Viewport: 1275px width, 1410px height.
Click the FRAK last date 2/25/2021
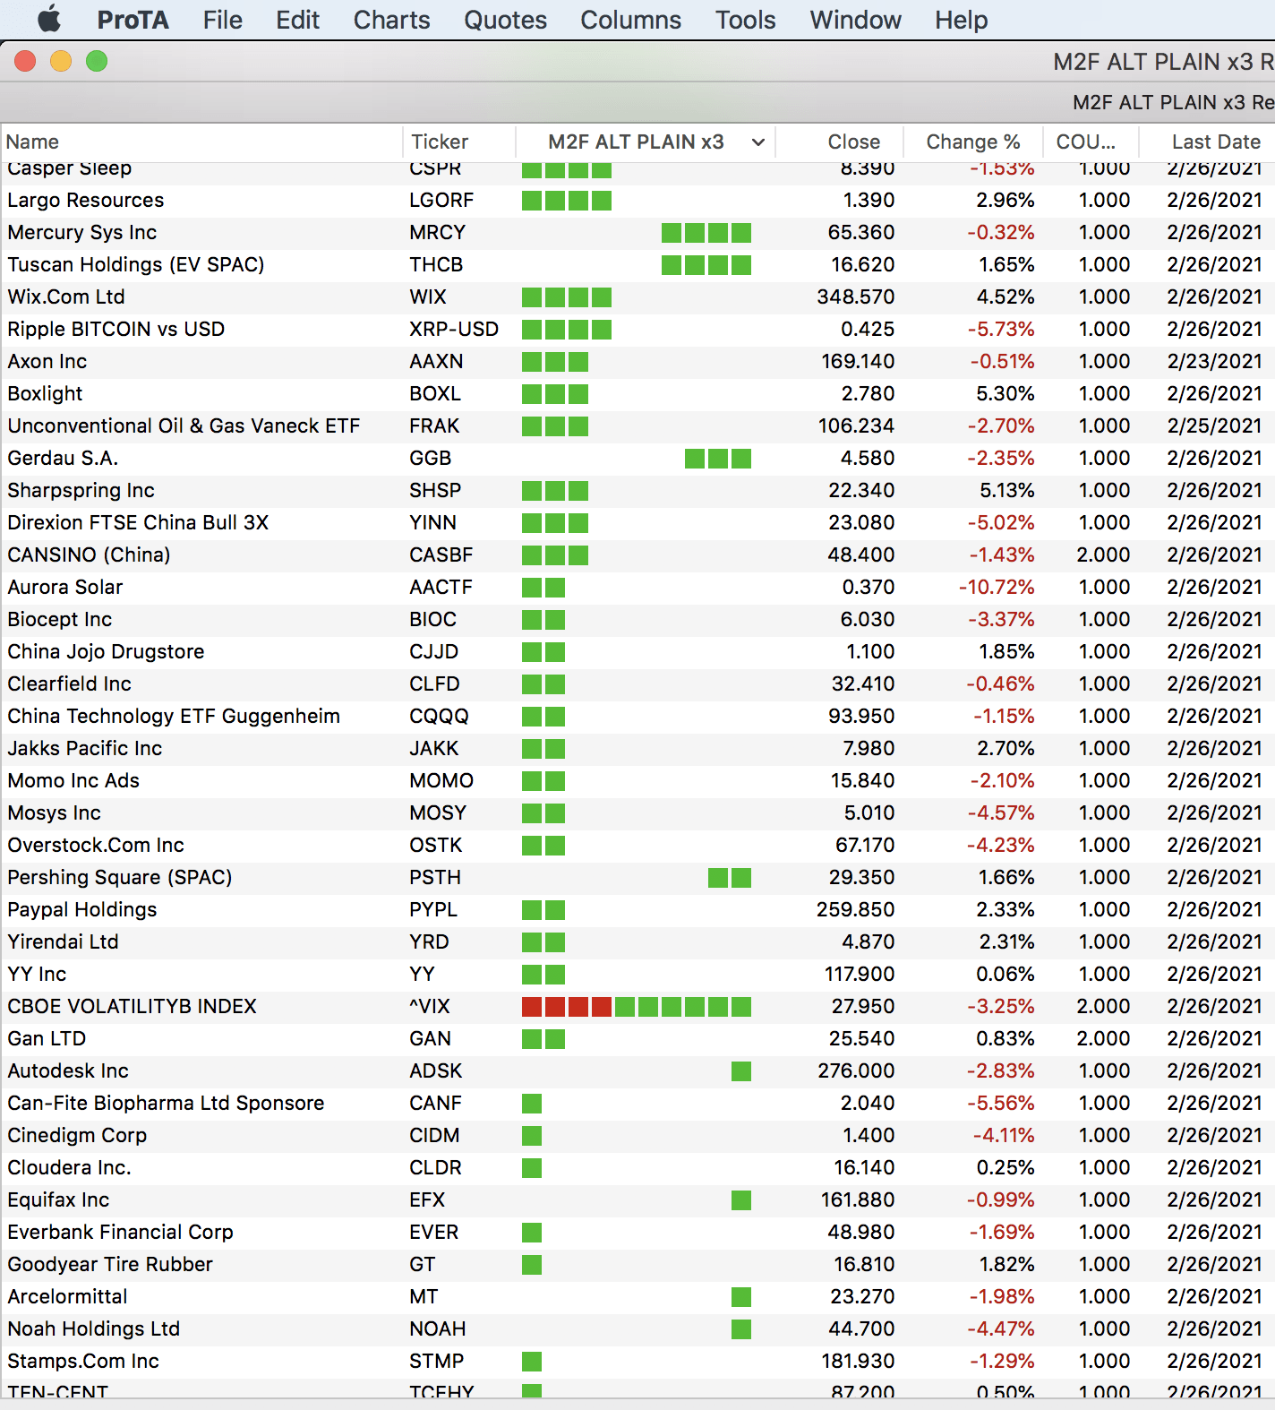point(1214,426)
